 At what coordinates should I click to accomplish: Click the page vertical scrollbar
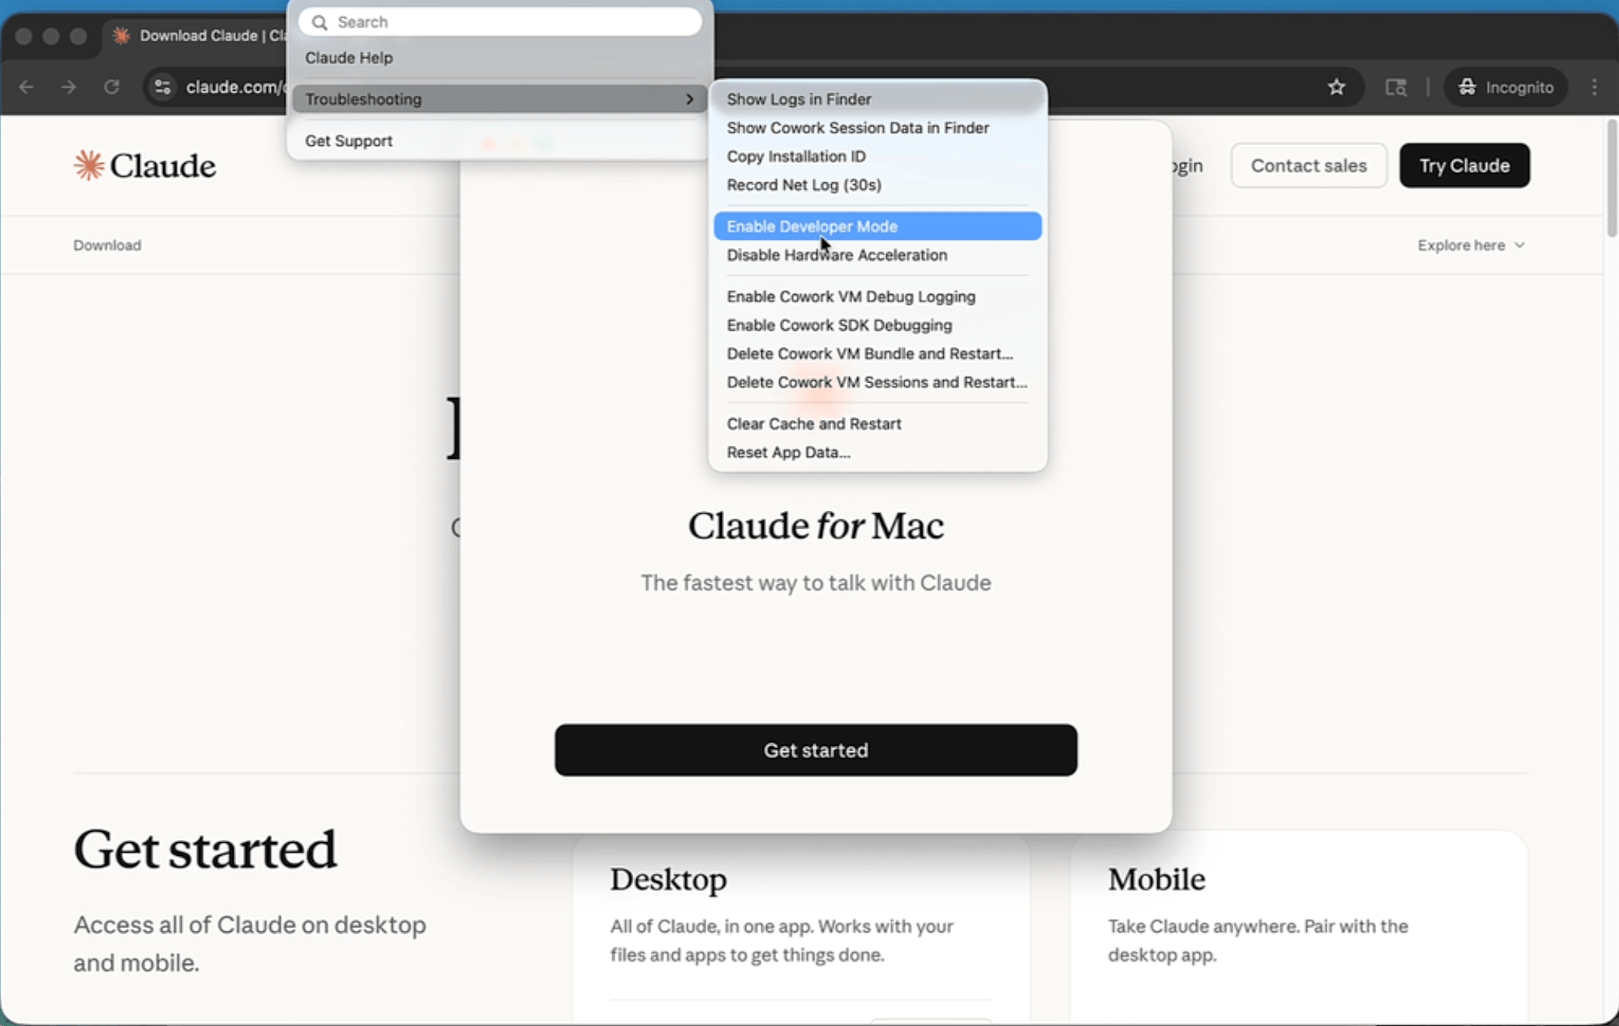(1611, 179)
